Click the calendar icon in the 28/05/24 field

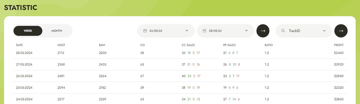pyautogui.click(x=204, y=31)
